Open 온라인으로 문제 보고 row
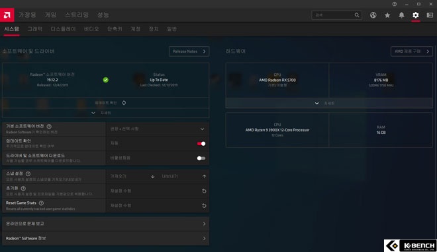The width and height of the screenshot is (437, 252). 106,224
